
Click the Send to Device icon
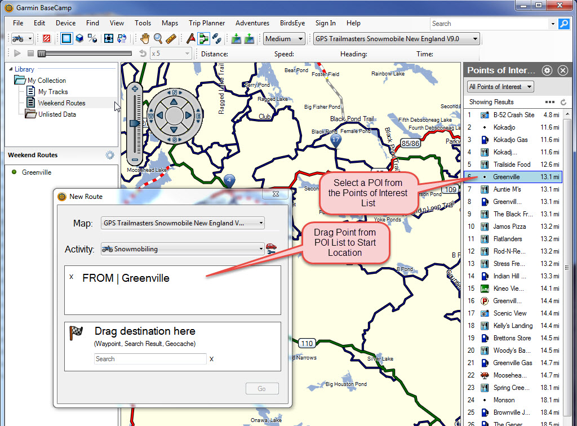tap(236, 39)
